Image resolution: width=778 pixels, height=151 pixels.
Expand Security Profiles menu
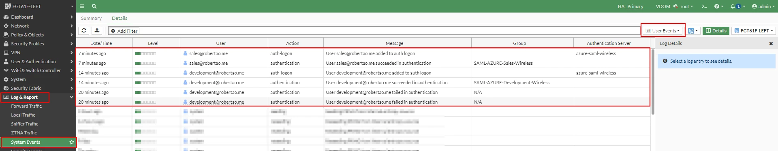[x=38, y=44]
